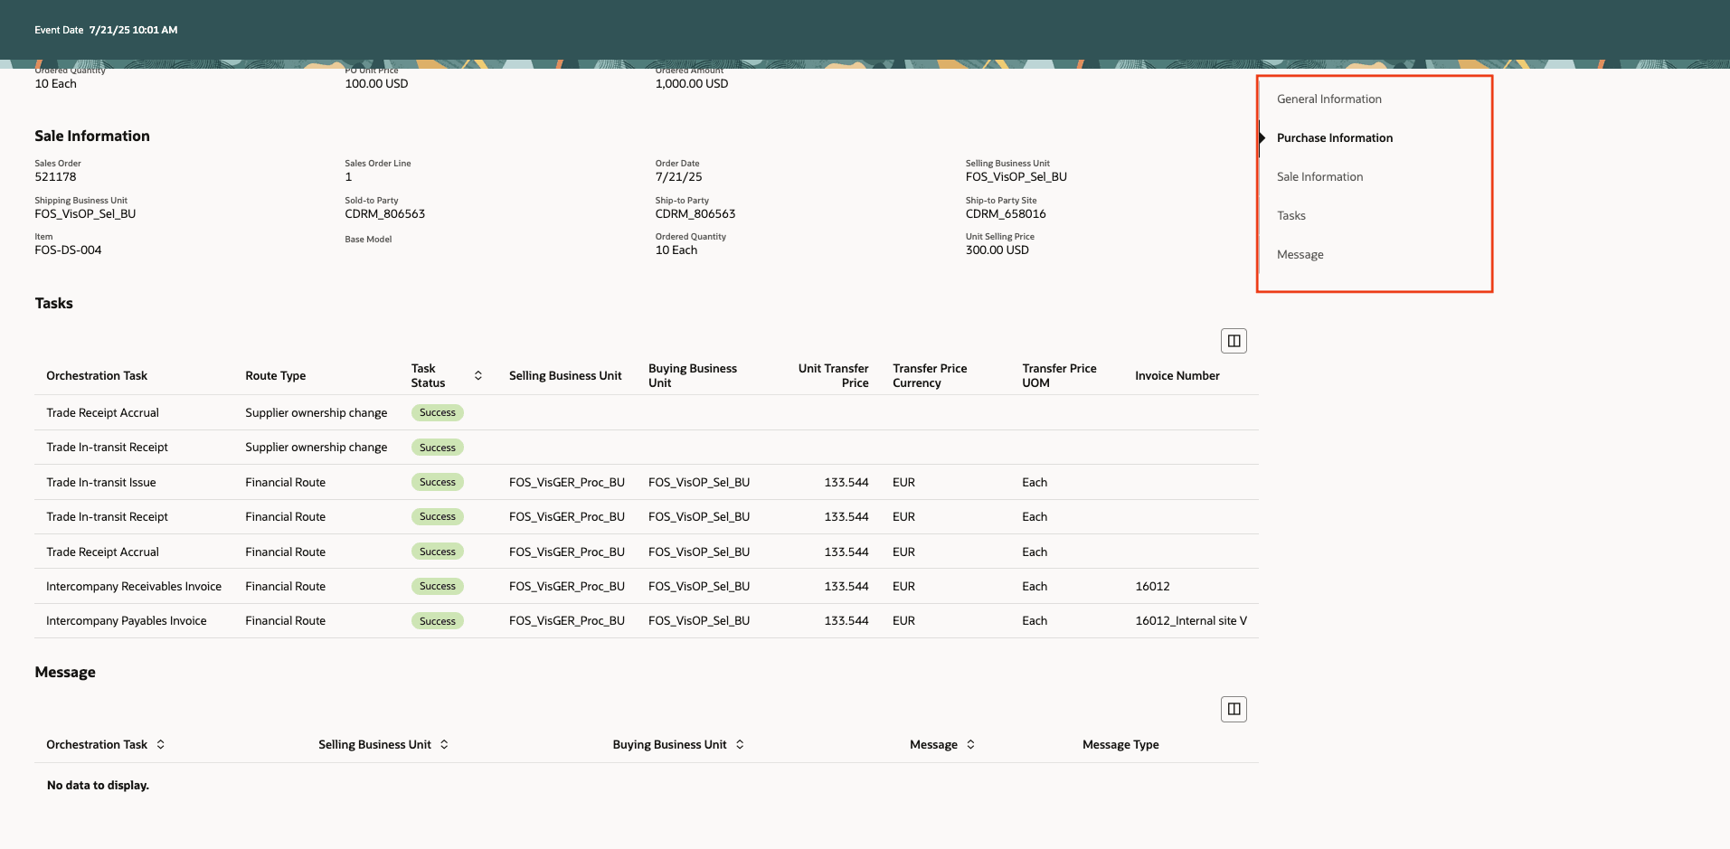Sort Message table by Selling Business Unit arrows
This screenshot has height=849, width=1730.
tap(444, 744)
